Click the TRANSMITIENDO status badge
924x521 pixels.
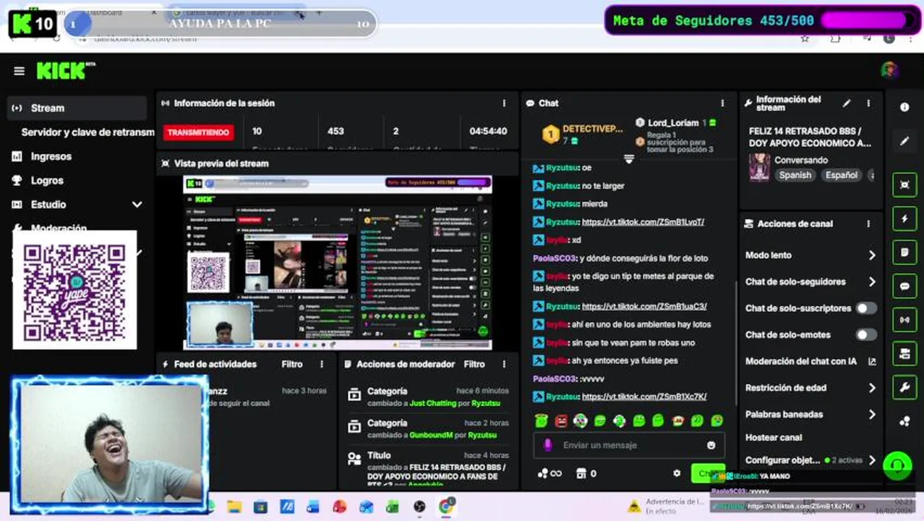pos(199,132)
